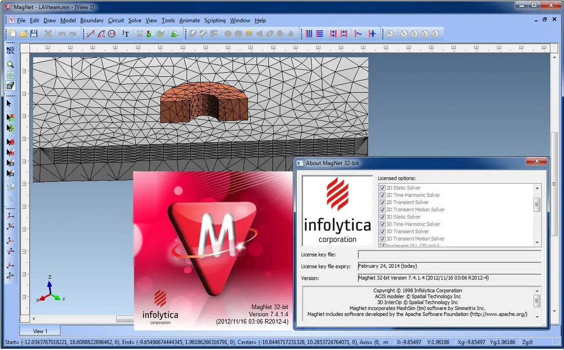Click the License key file expiry field
The image size is (564, 350).
449,266
